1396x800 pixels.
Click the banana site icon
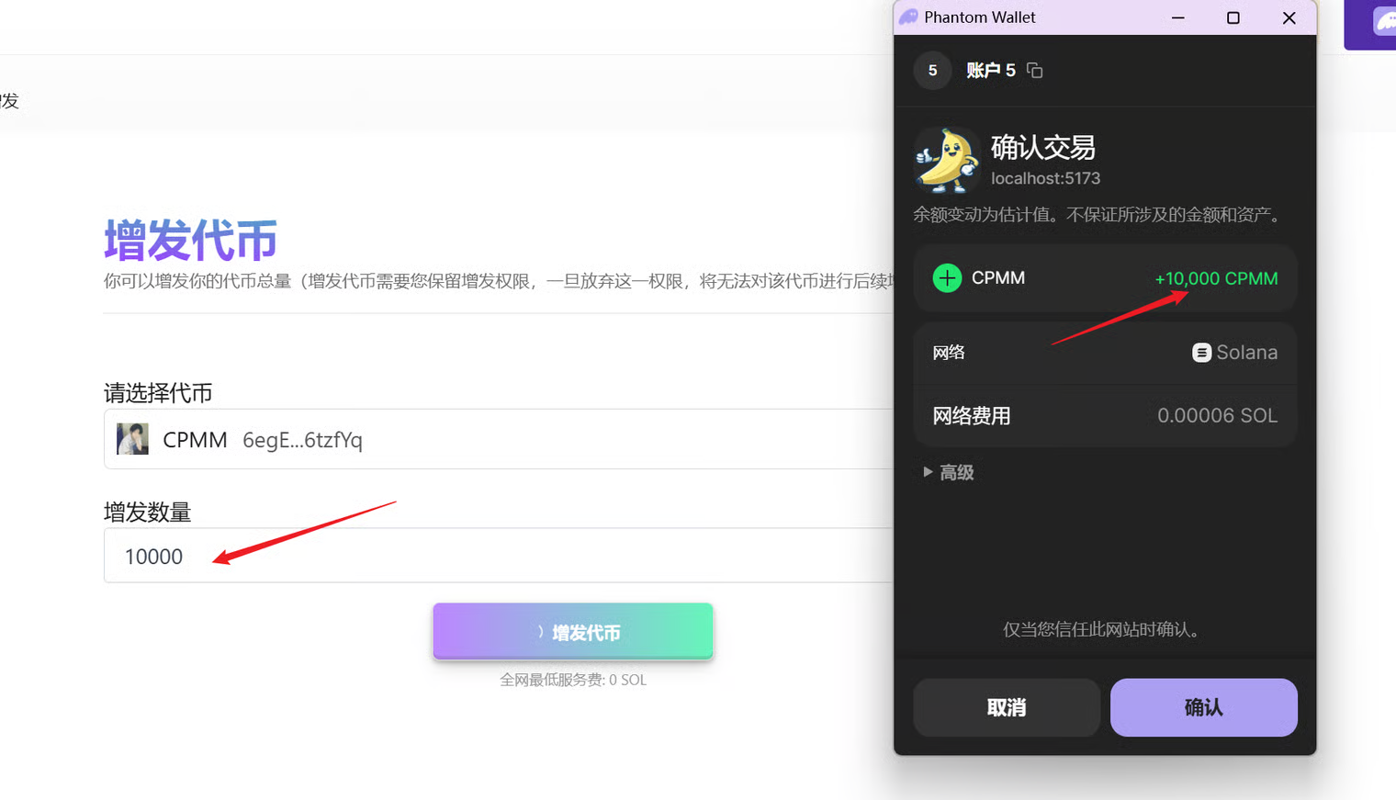point(947,161)
